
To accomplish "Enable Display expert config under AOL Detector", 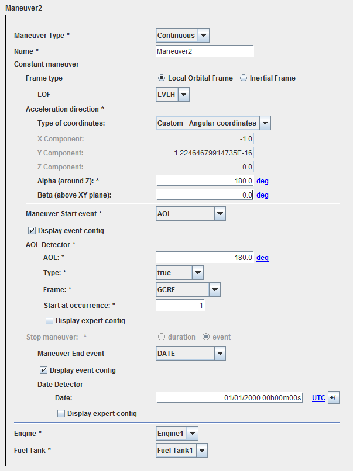I will click(50, 321).
